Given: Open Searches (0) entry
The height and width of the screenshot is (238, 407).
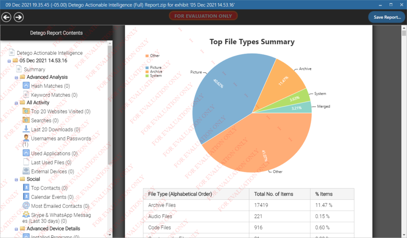Looking at the screenshot, I should 45,121.
